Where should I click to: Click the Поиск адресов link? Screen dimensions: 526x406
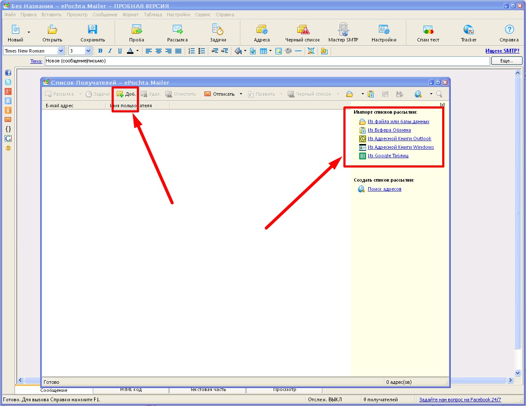384,189
